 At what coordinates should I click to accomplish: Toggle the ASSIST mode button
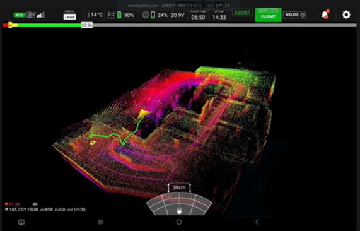tap(242, 13)
